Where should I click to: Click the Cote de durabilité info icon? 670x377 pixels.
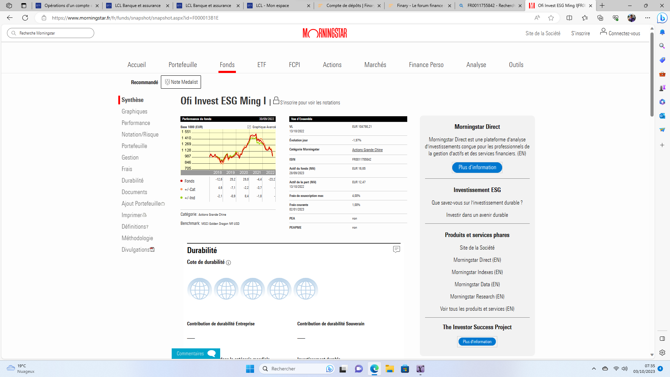point(228,263)
